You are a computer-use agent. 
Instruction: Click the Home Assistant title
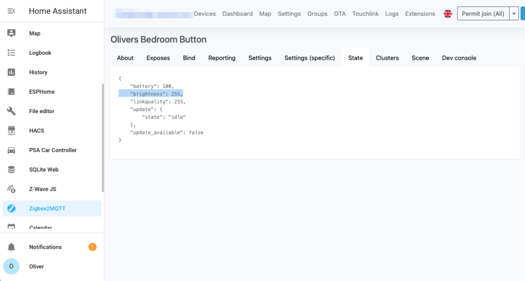57,11
